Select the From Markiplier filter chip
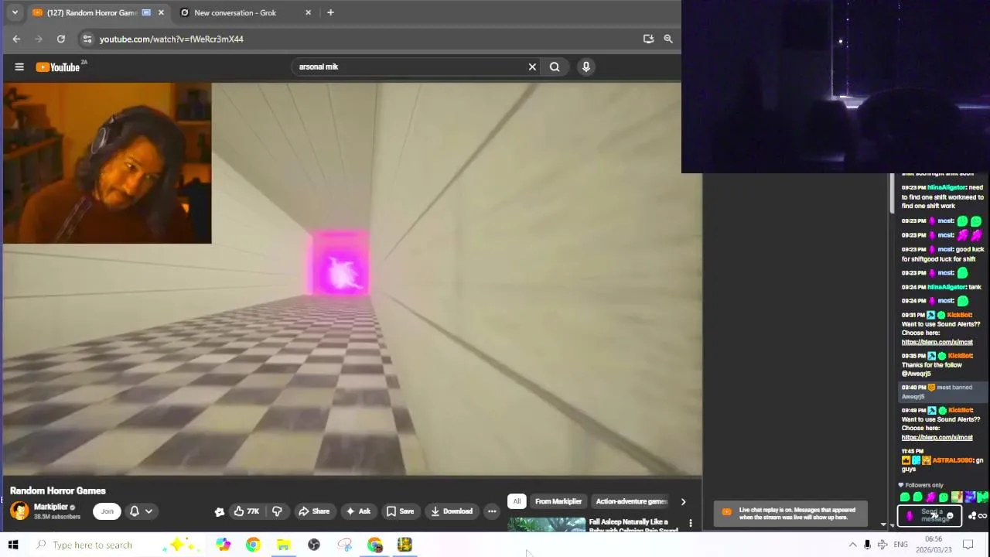The width and height of the screenshot is (990, 557). (558, 501)
